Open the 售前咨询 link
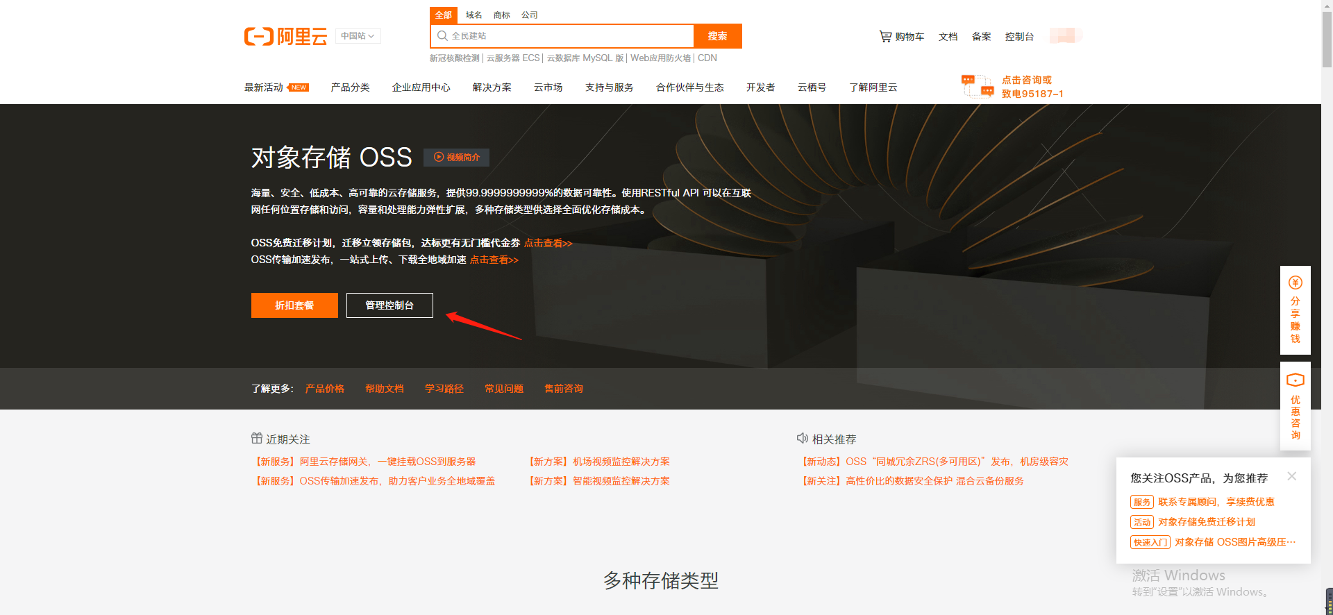This screenshot has width=1333, height=615. [564, 389]
